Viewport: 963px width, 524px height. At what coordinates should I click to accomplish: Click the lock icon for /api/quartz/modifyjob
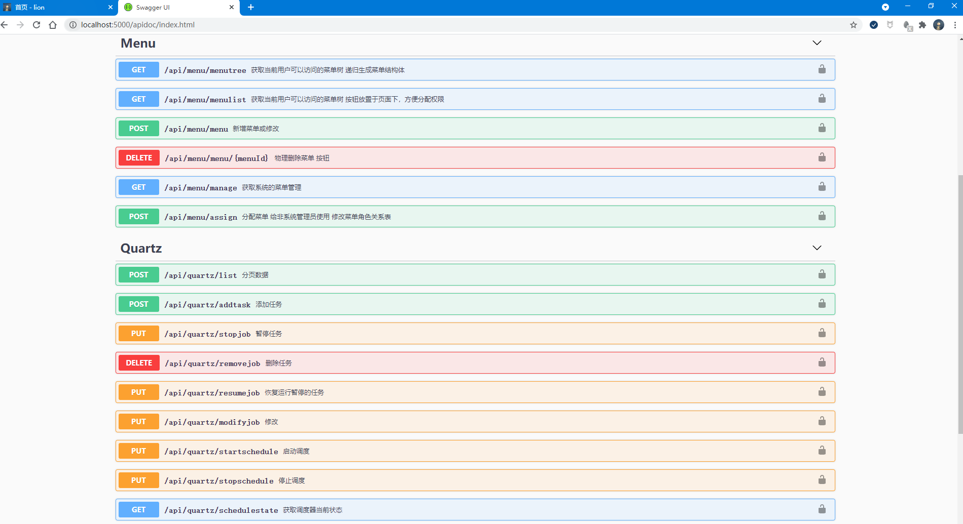point(822,421)
